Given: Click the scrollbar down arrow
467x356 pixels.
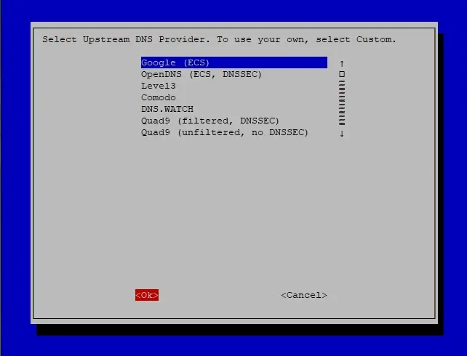Looking at the screenshot, I should point(342,133).
